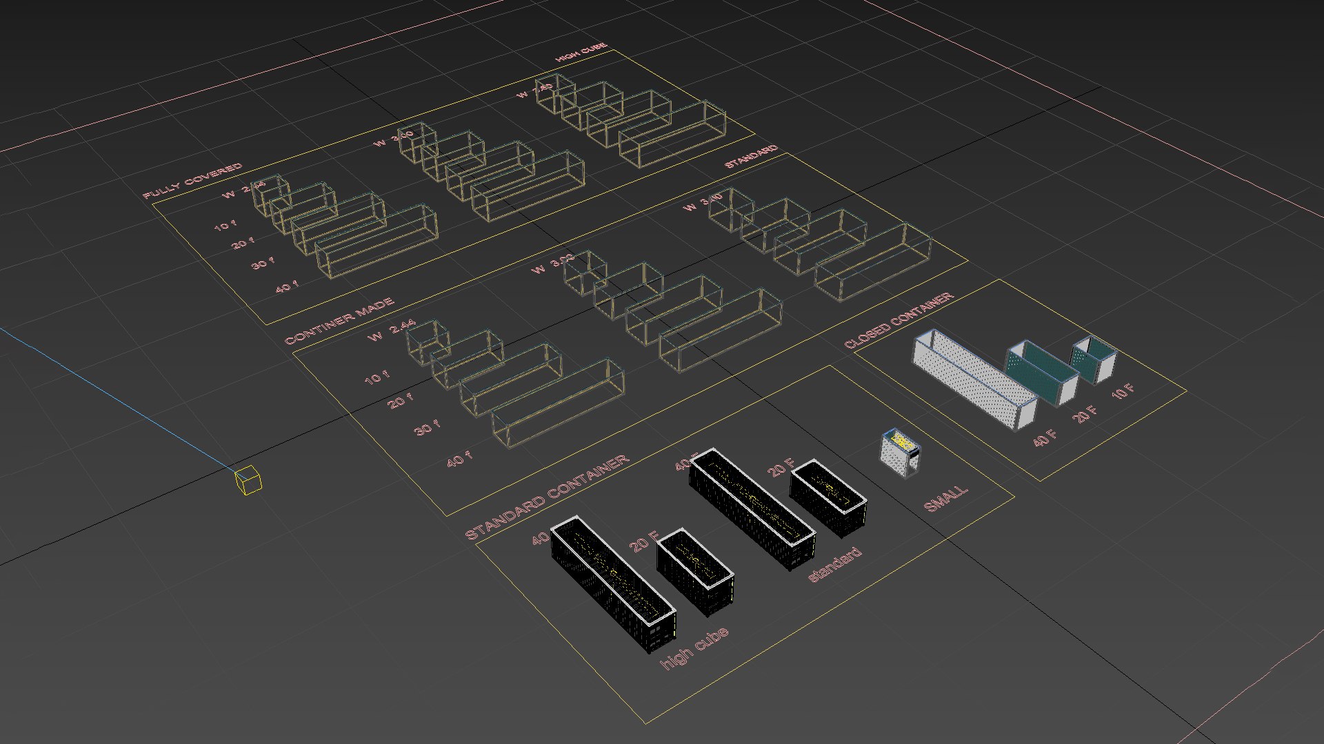Select the small yellow cube helper object
Screen dimensions: 1324x744
click(x=248, y=480)
